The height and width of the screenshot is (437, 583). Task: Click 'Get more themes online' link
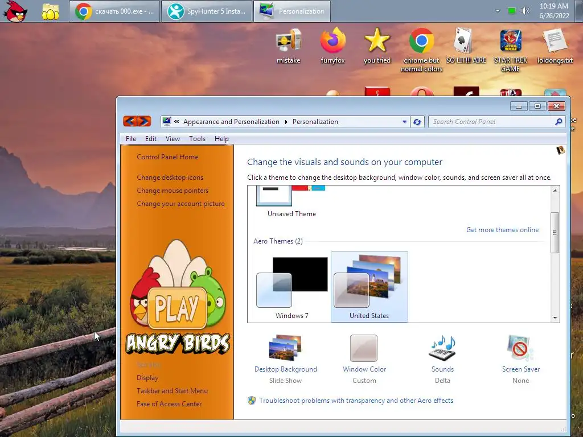click(502, 230)
